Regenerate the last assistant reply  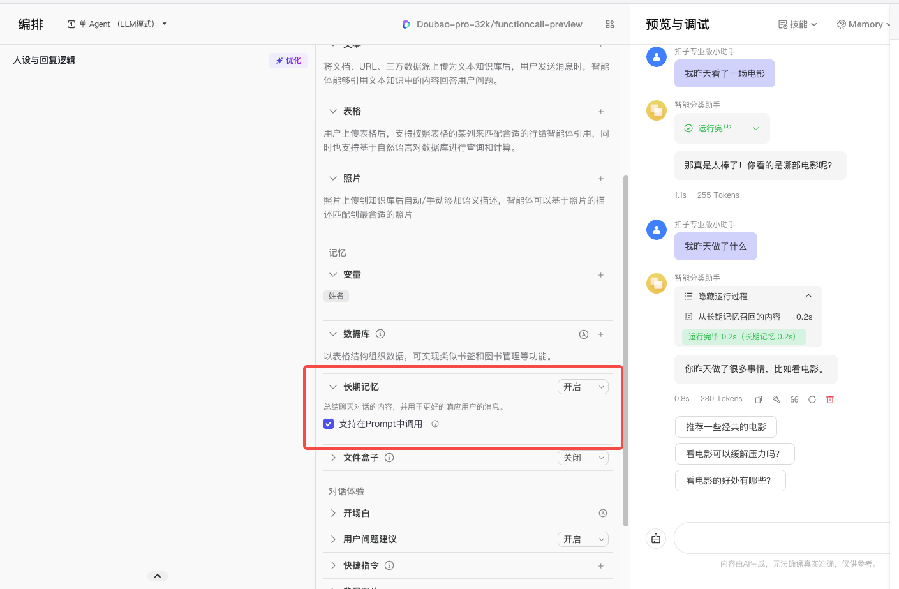click(x=812, y=399)
